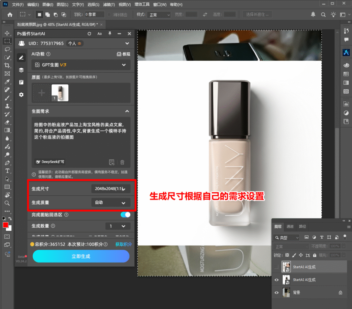Open the 增效工具 menu
The image size is (352, 309).
142,4
